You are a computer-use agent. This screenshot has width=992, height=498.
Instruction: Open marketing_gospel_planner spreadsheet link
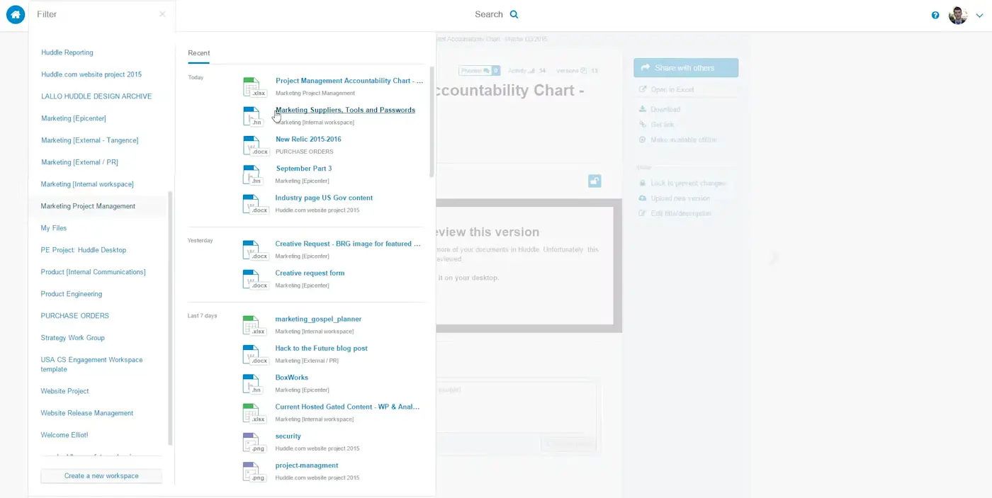[318, 319]
